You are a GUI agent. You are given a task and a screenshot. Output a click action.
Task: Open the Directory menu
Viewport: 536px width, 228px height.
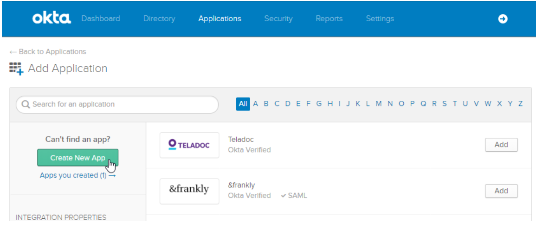[159, 18]
